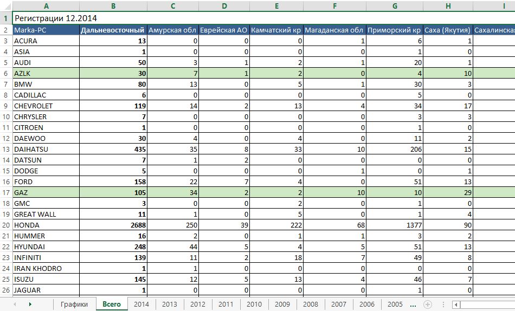The width and height of the screenshot is (515, 311).
Task: Select row 17 header
Action: [x=5, y=192]
